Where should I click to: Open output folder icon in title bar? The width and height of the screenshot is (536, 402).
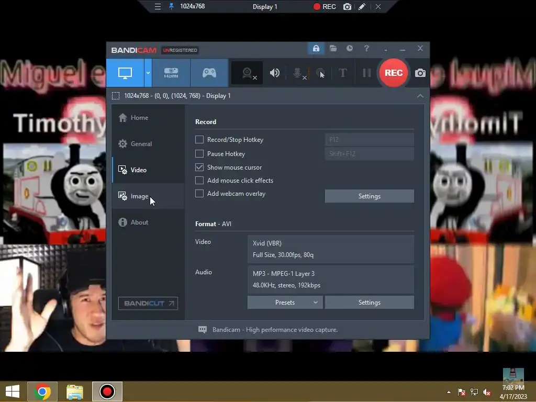click(333, 48)
